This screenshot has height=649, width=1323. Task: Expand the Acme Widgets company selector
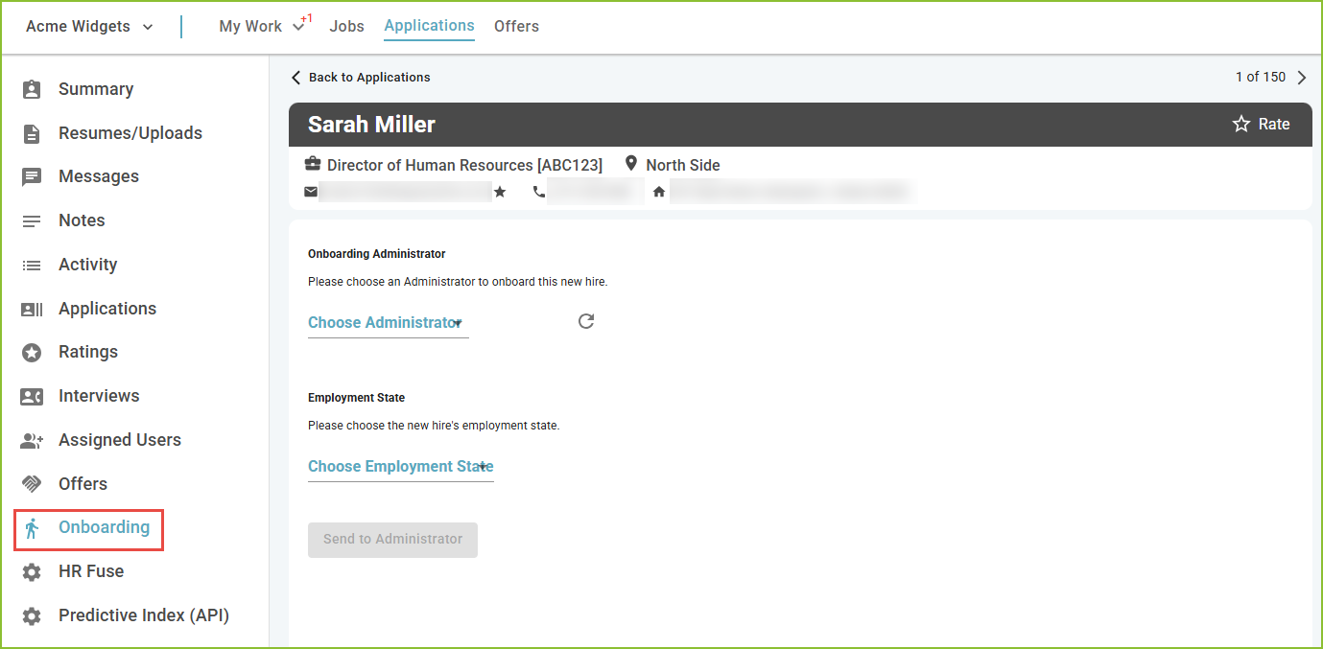(x=89, y=27)
